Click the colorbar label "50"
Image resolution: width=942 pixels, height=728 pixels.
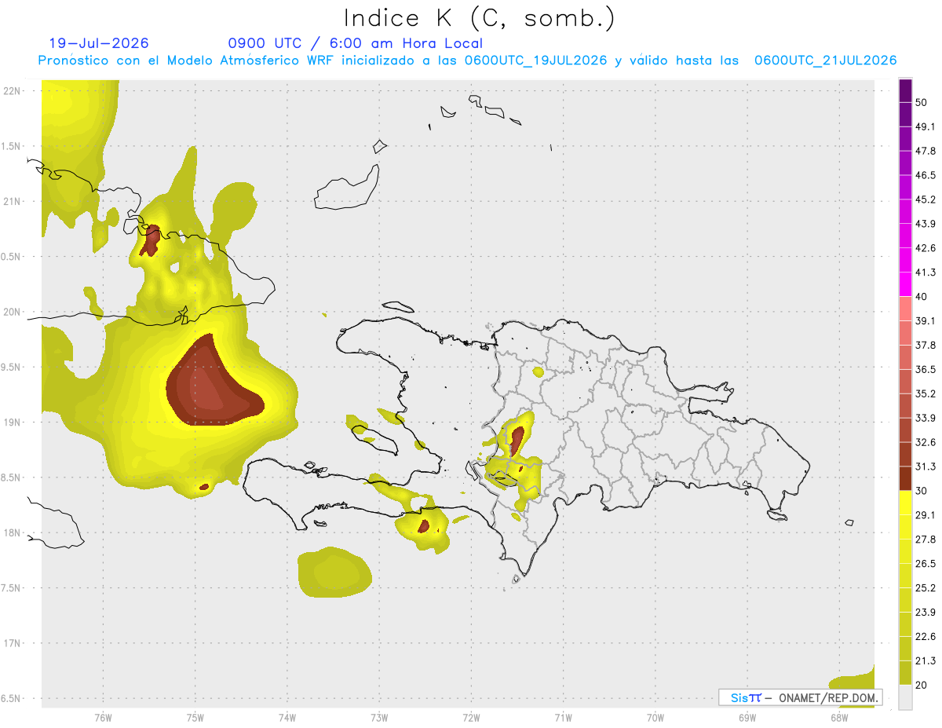(x=922, y=102)
